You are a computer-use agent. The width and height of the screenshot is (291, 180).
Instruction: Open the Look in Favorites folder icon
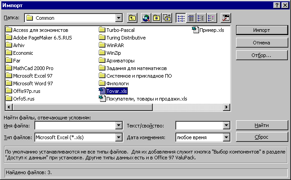(156, 18)
